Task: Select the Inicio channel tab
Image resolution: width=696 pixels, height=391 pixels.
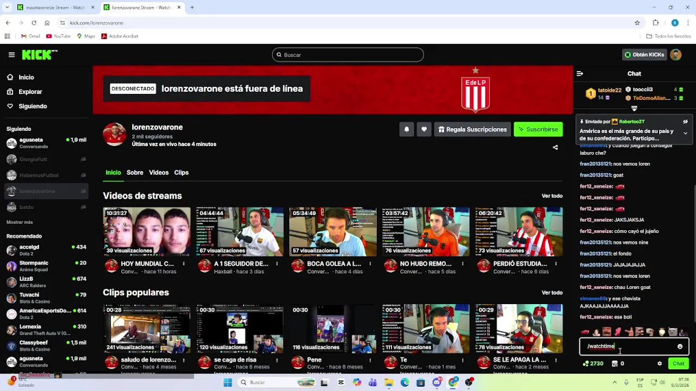Action: click(x=113, y=173)
